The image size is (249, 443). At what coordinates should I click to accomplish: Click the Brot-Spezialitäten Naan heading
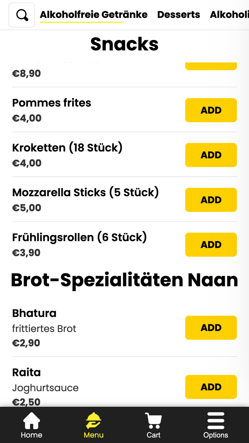[x=124, y=280]
